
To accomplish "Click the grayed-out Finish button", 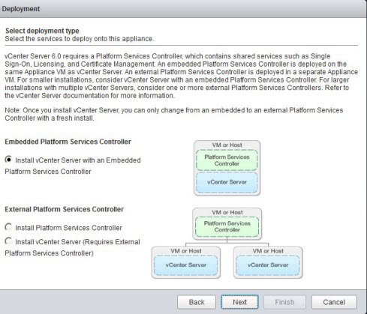I will [284, 302].
